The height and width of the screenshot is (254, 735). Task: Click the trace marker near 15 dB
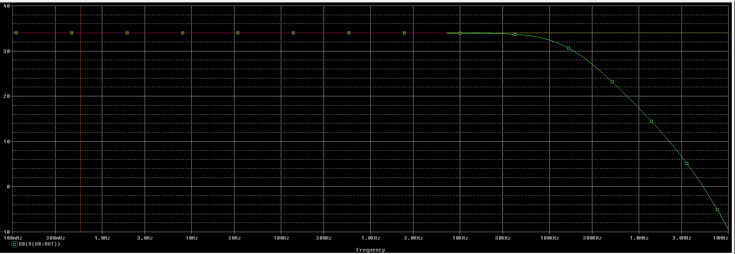(x=651, y=121)
